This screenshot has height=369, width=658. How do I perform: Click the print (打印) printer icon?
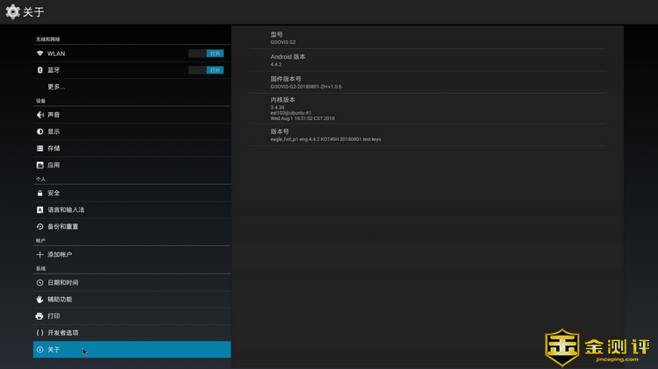pos(39,316)
